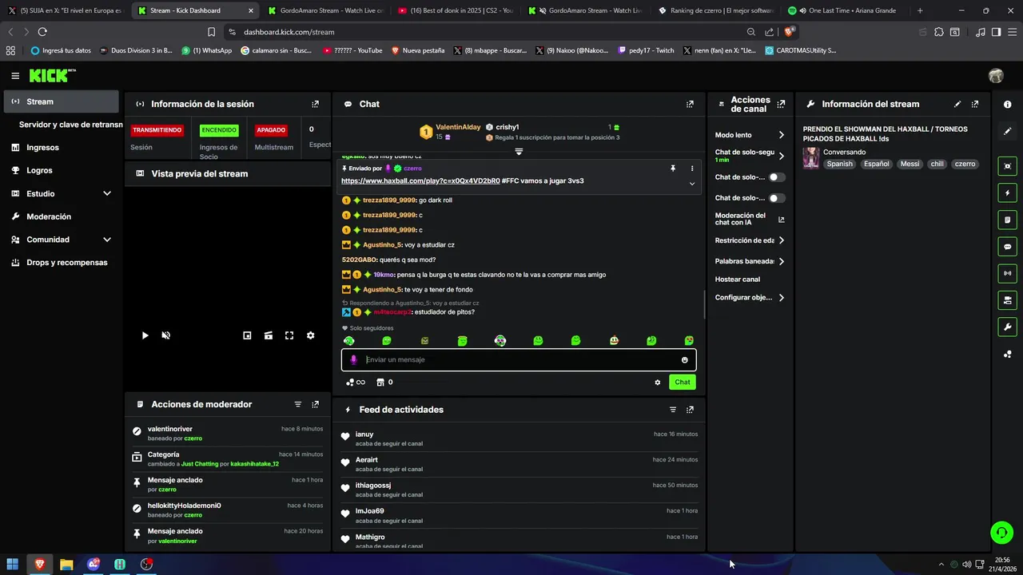Open Configurar objetivos options arrow

coord(781,298)
